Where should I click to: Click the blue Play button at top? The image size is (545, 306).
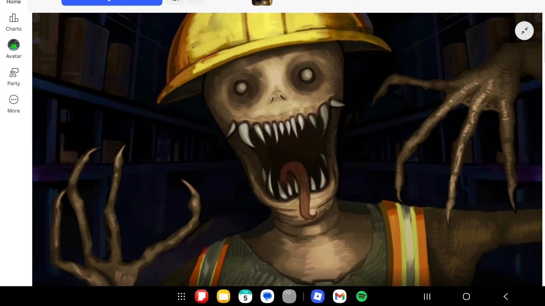pos(112,2)
